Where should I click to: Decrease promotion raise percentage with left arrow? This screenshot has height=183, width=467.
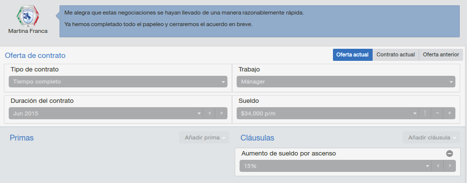click(437, 166)
